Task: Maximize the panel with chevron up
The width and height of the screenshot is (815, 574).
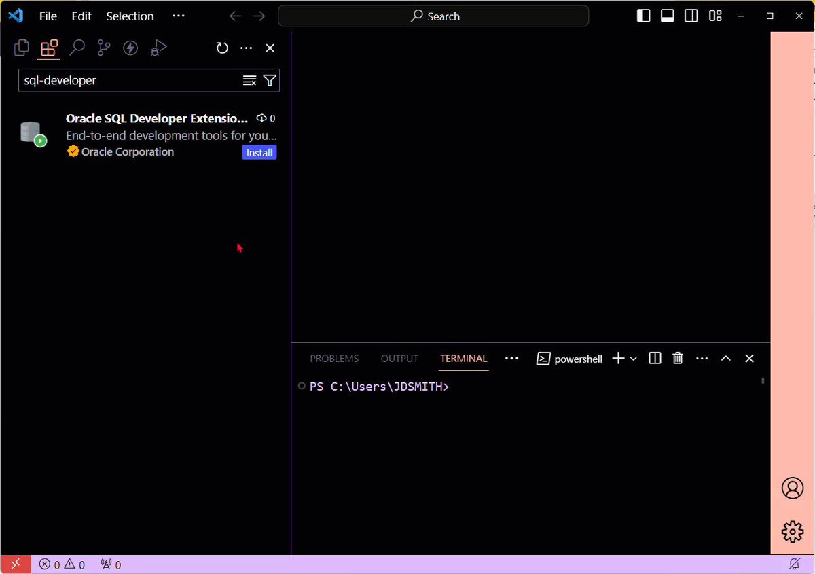Action: (x=725, y=358)
